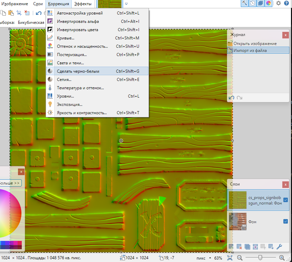Open settings gear icon
Screen dimensions: 292x262
coord(279,3)
